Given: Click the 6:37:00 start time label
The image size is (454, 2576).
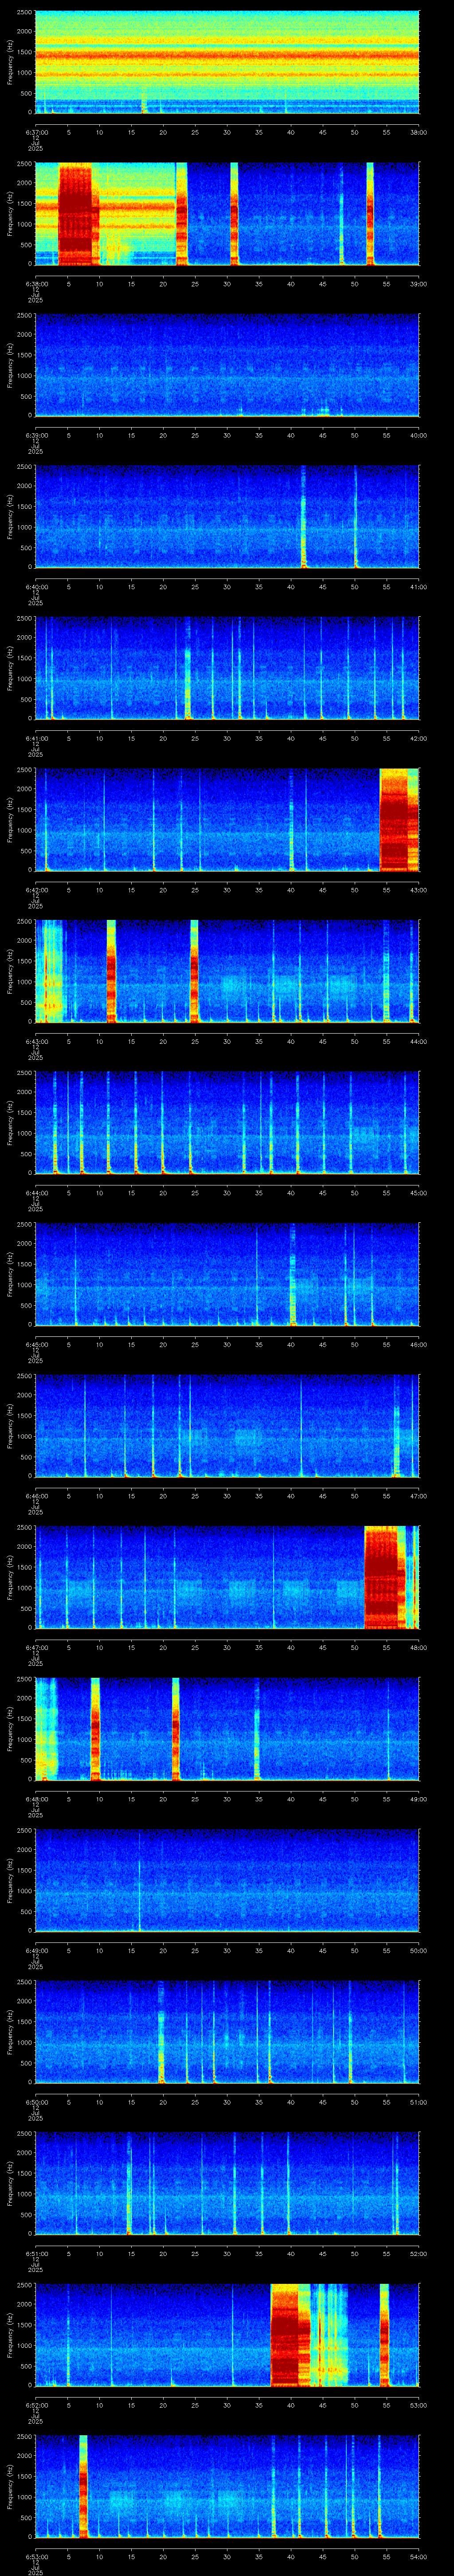Looking at the screenshot, I should point(37,131).
